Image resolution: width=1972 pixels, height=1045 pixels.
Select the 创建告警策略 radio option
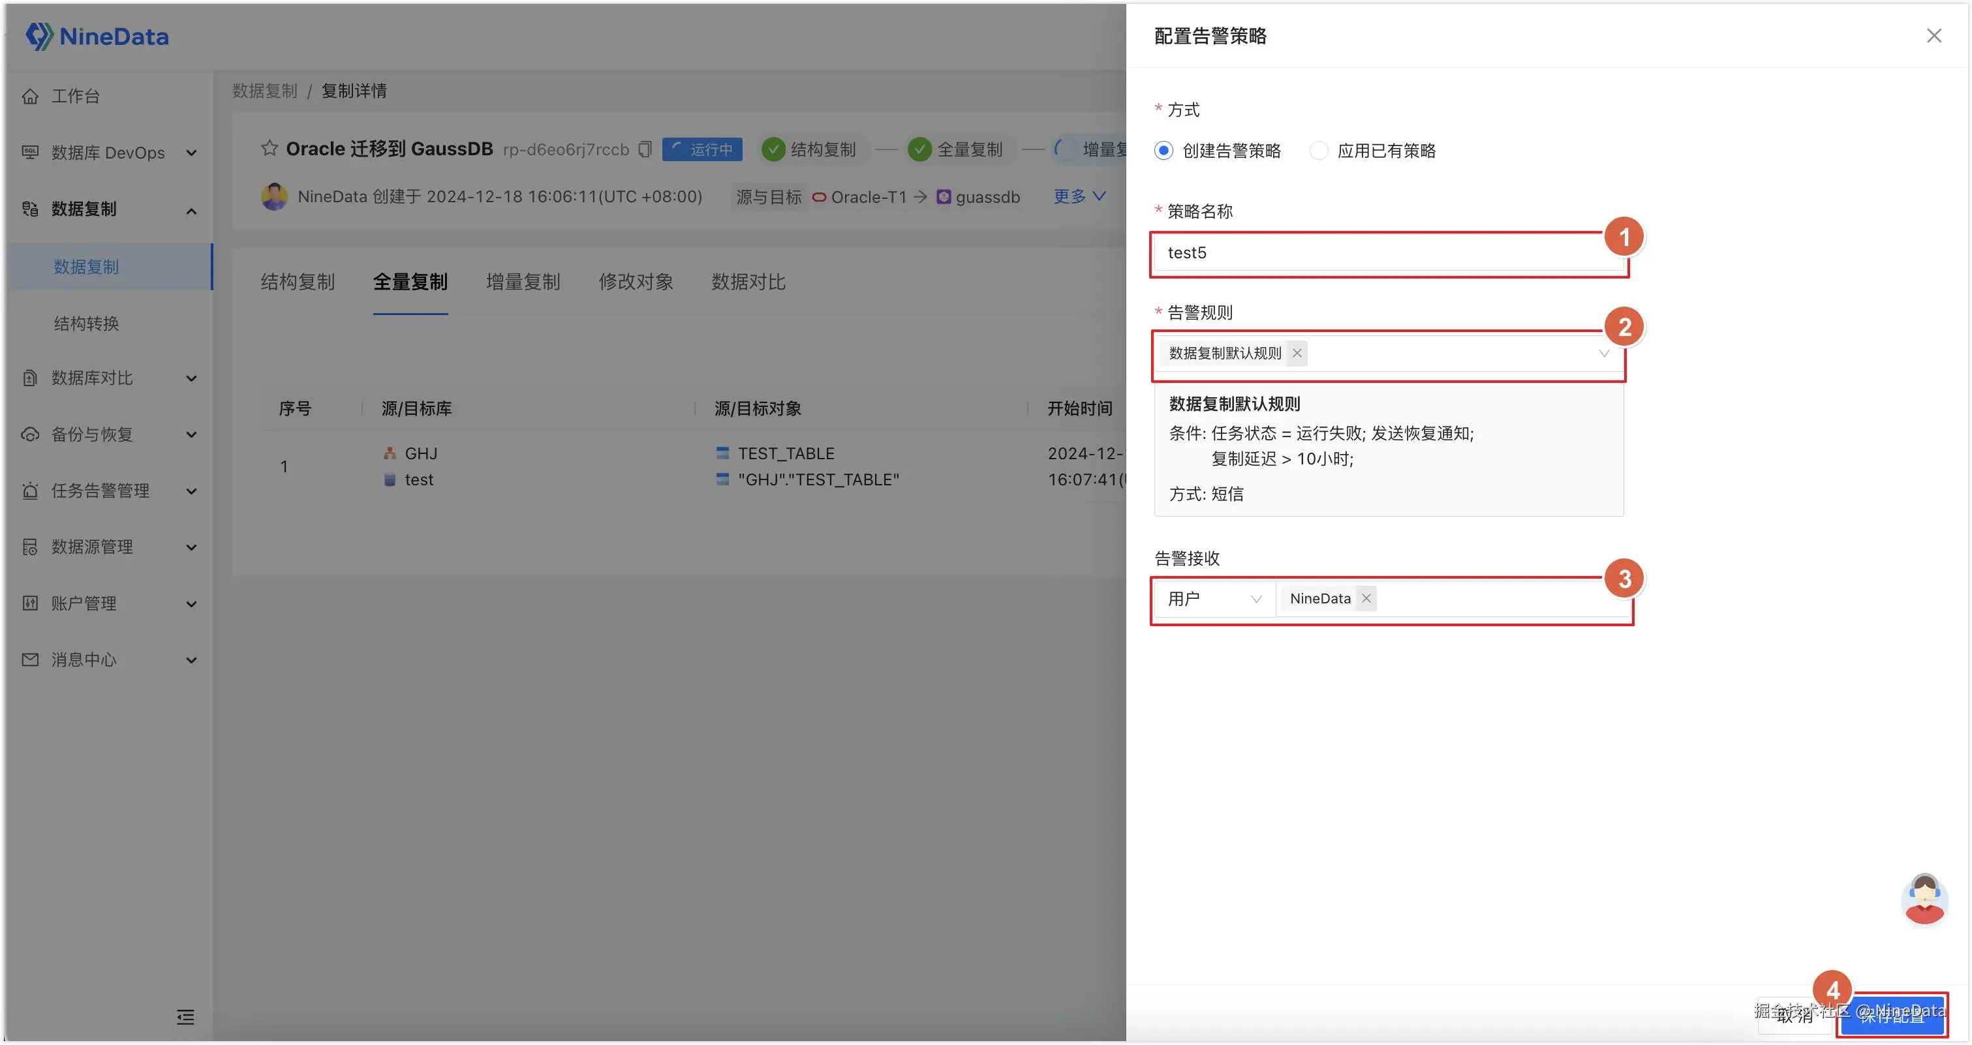[1163, 151]
